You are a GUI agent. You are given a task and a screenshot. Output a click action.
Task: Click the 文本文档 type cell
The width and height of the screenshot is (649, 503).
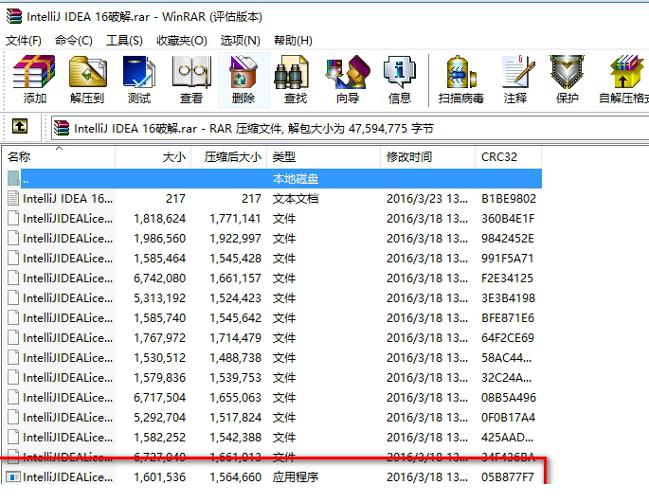[296, 199]
